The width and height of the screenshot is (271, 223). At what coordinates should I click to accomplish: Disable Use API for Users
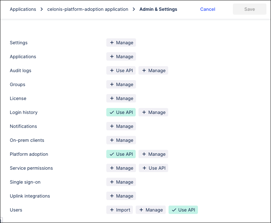click(183, 210)
